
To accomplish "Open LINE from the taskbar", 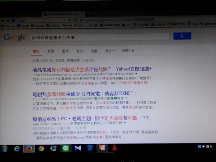I will pyautogui.click(x=66, y=148).
